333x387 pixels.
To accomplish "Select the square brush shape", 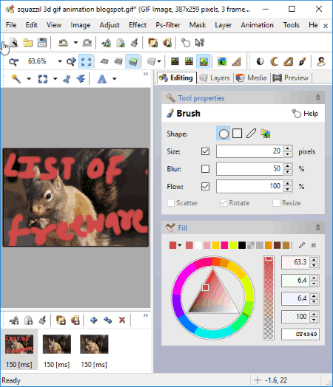I will (x=237, y=134).
